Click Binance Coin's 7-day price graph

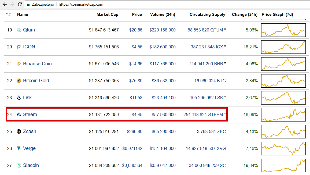click(283, 64)
